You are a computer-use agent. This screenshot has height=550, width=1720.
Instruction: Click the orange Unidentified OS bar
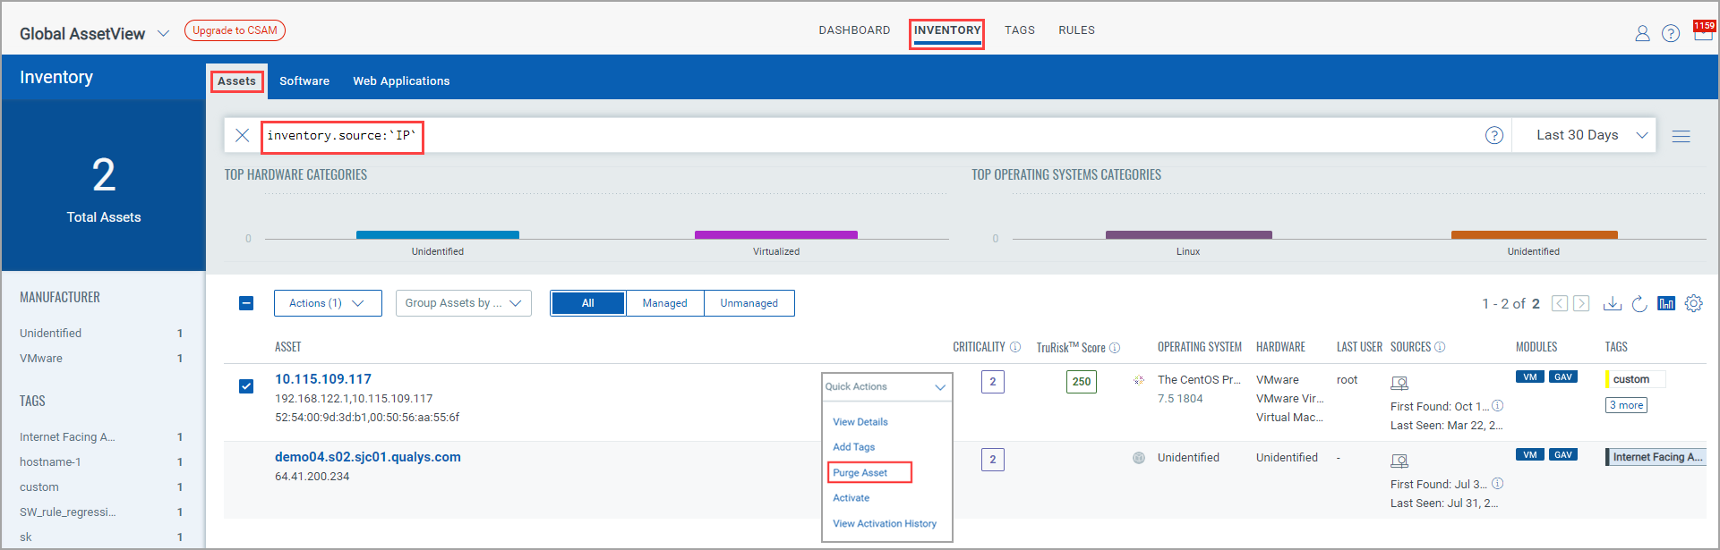pos(1534,235)
